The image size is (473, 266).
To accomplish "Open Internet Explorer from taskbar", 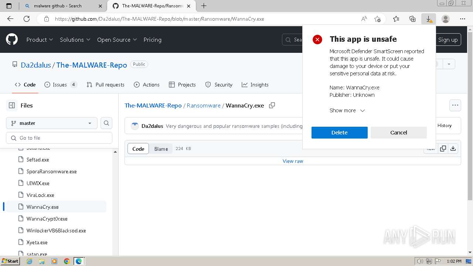I will tap(30, 261).
